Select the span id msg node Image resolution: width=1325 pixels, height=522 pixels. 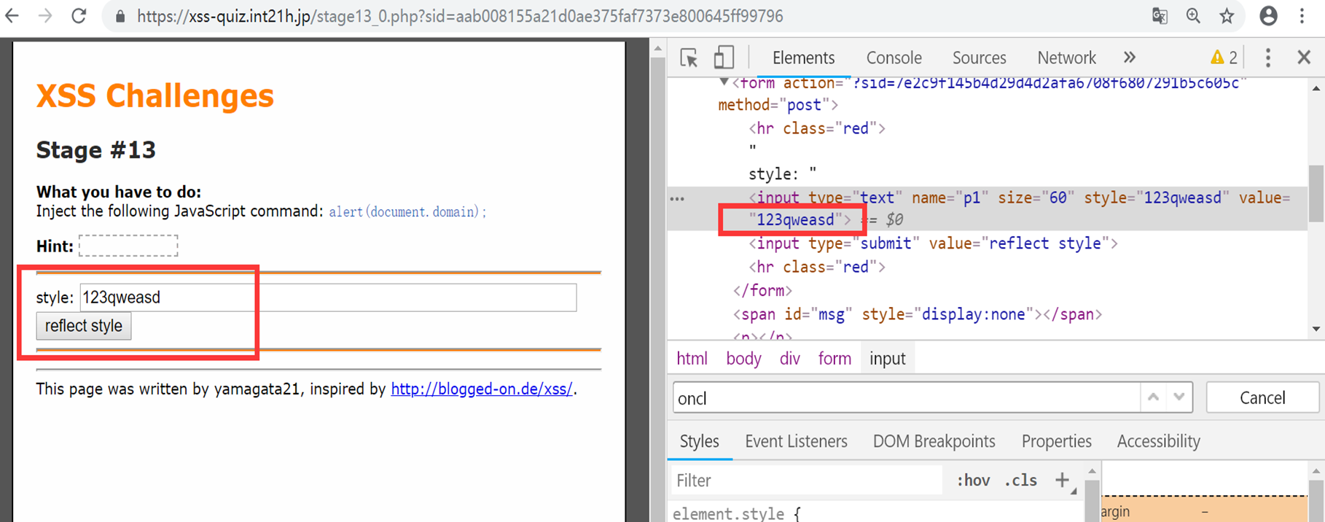pos(917,314)
